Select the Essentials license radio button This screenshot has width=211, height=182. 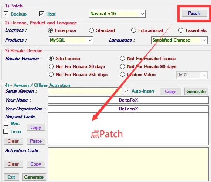(x=181, y=30)
